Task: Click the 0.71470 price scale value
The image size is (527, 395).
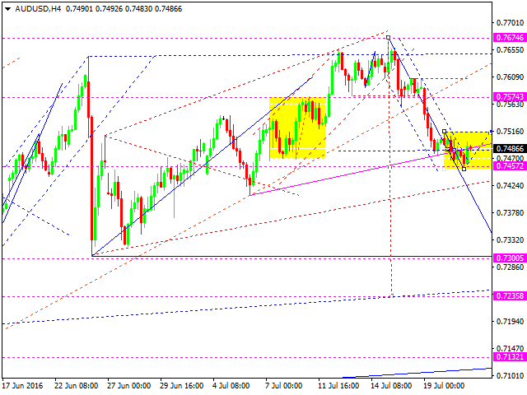Action: (511, 349)
